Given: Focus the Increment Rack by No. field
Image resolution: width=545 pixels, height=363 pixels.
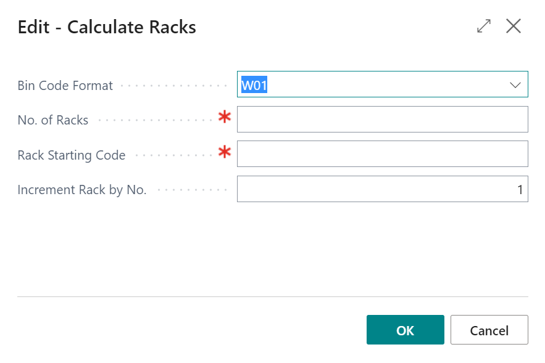Looking at the screenshot, I should 382,189.
